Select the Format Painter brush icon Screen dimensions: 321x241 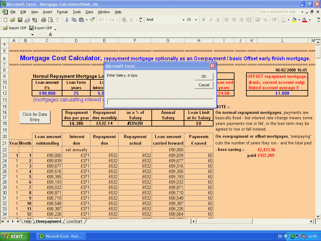[x=92, y=20]
